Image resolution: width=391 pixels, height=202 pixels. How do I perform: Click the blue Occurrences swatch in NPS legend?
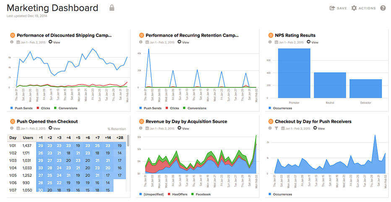click(x=270, y=108)
